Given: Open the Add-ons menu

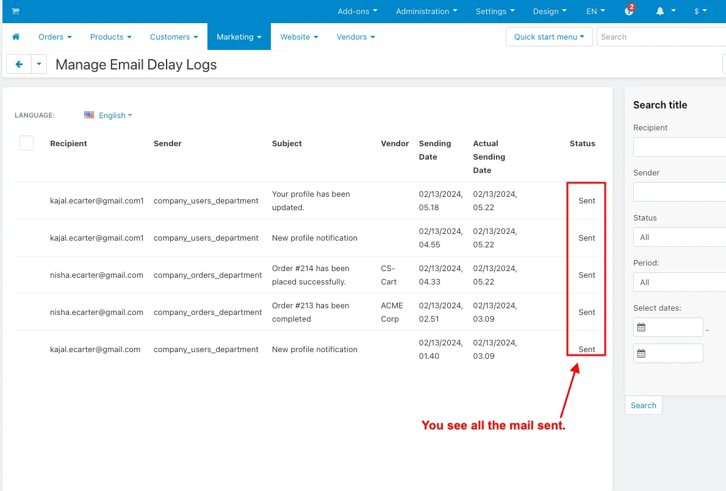Looking at the screenshot, I should (358, 11).
